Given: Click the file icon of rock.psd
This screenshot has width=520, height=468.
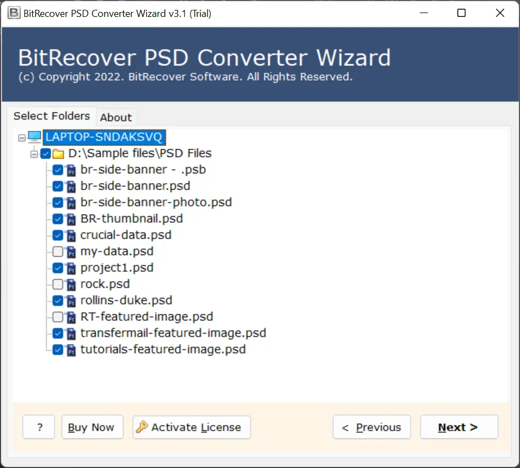Looking at the screenshot, I should [x=71, y=284].
